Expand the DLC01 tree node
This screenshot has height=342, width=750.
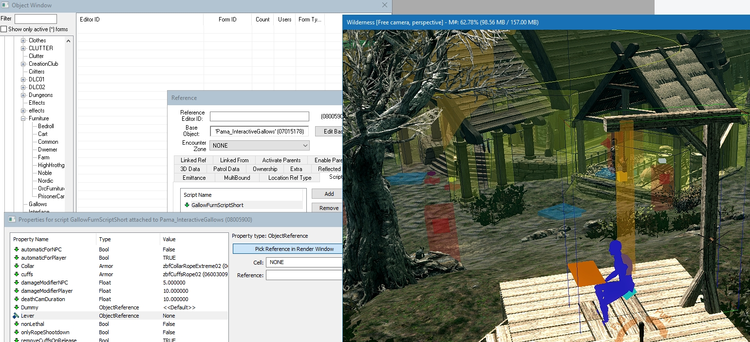tap(23, 79)
